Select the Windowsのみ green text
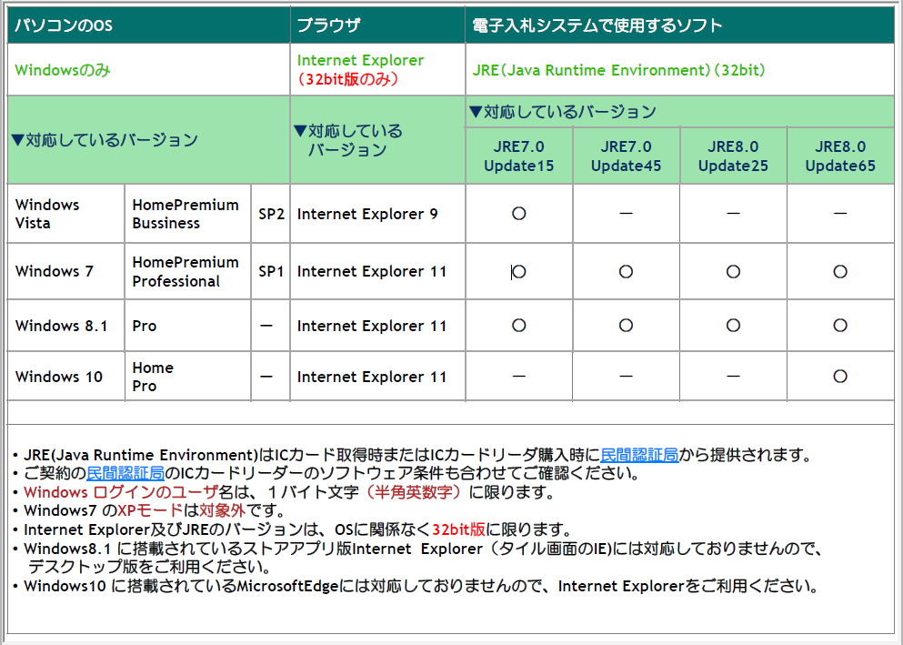The height and width of the screenshot is (645, 903). (63, 70)
